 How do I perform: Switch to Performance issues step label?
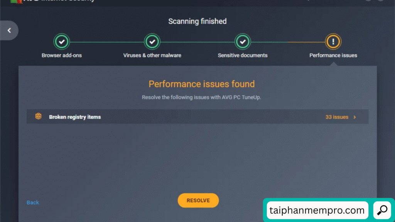coord(333,55)
